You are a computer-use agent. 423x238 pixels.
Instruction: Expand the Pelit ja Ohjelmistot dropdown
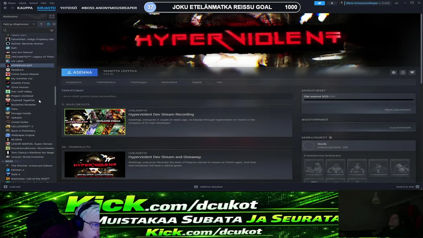click(19, 24)
